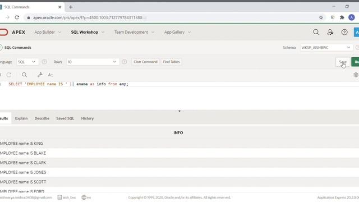Viewport: 359px width, 202px height.
Task: Go forward with the browser arrow
Action: click(7, 17)
